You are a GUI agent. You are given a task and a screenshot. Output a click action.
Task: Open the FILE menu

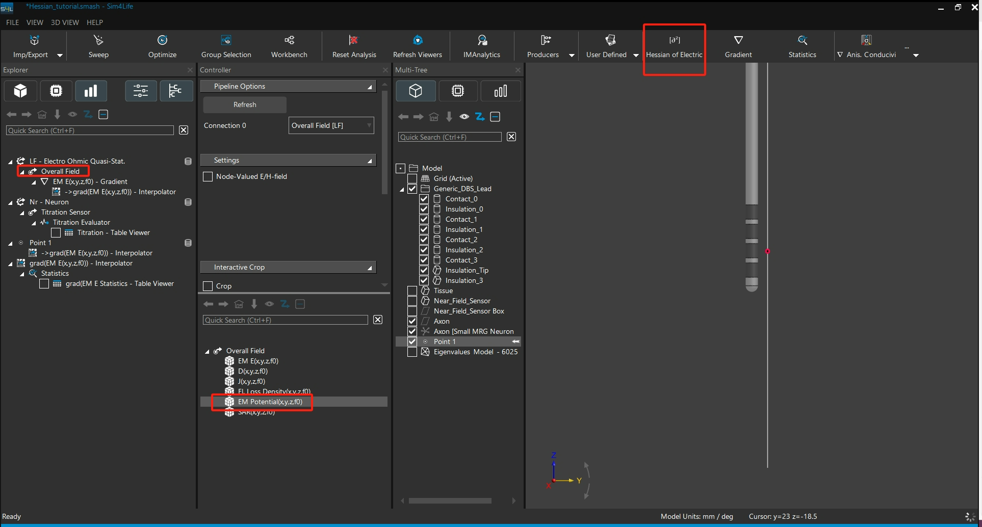12,22
